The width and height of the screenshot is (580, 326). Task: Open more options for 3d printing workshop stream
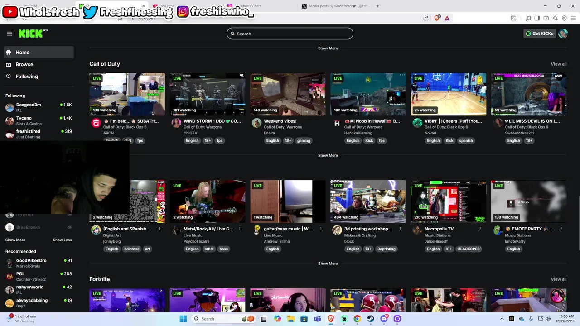[401, 229]
